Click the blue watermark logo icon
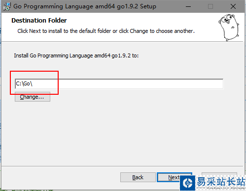This screenshot has width=246, height=191. coord(187,183)
